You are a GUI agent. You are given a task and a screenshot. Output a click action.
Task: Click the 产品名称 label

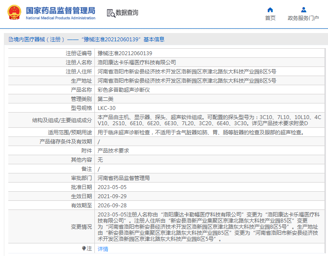coord(81,90)
